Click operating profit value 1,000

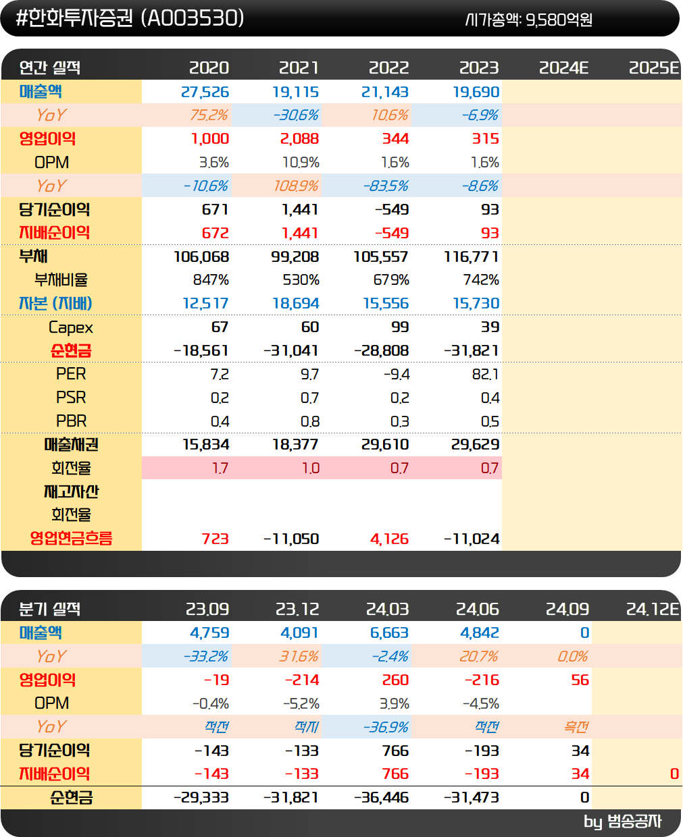click(210, 138)
